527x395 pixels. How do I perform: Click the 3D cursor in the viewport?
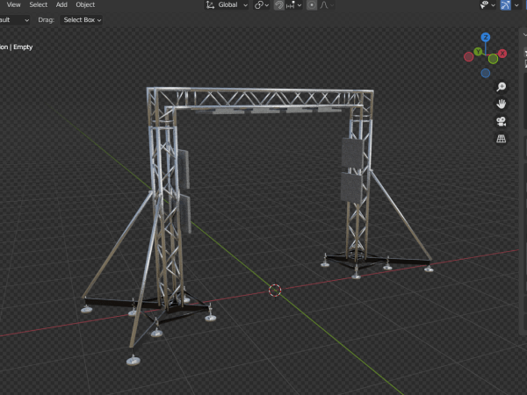coord(275,291)
